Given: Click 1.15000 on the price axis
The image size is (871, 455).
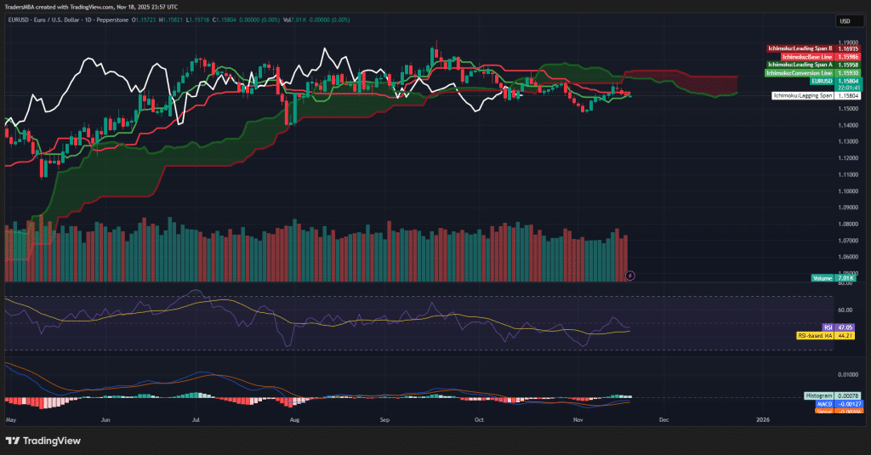Looking at the screenshot, I should [848, 108].
